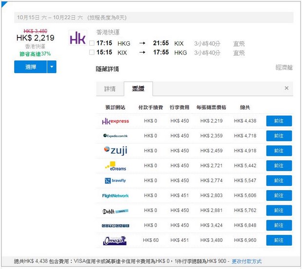Click the HK$ 2,219 headline price

tap(35, 38)
